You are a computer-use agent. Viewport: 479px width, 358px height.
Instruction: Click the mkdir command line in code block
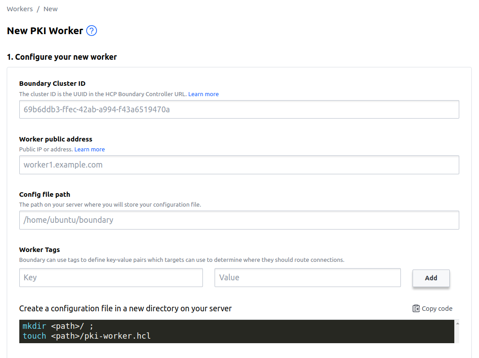tap(58, 327)
